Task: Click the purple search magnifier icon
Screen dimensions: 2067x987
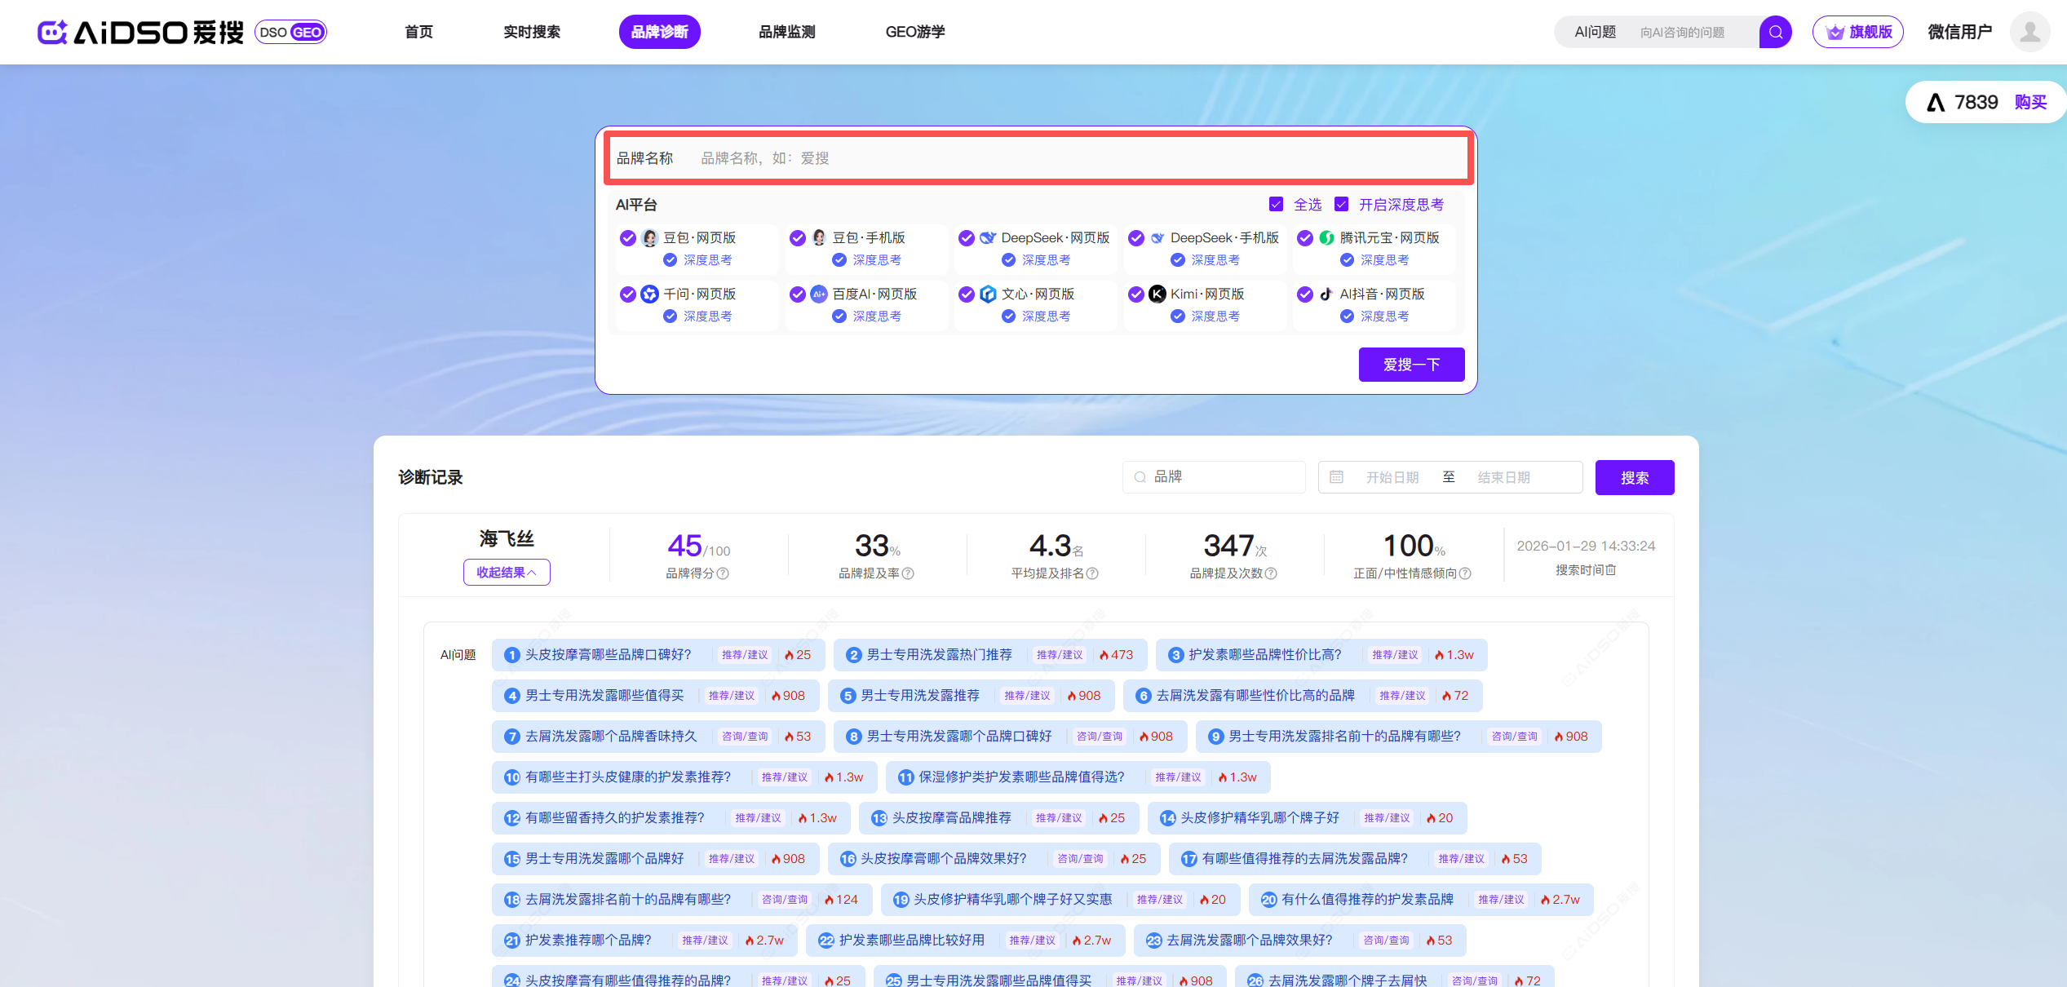Action: click(1775, 32)
